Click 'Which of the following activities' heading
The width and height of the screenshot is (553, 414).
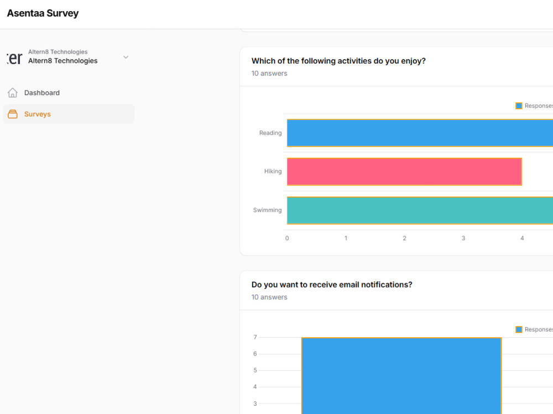[x=338, y=61]
